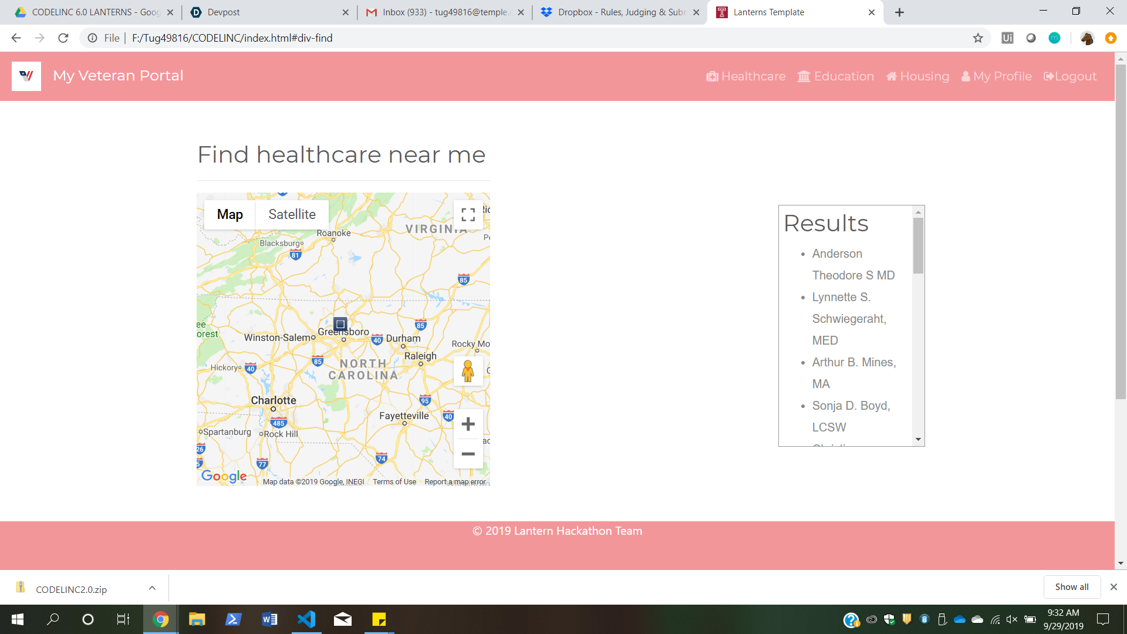Reload the current page
1127x634 pixels.
coord(63,38)
